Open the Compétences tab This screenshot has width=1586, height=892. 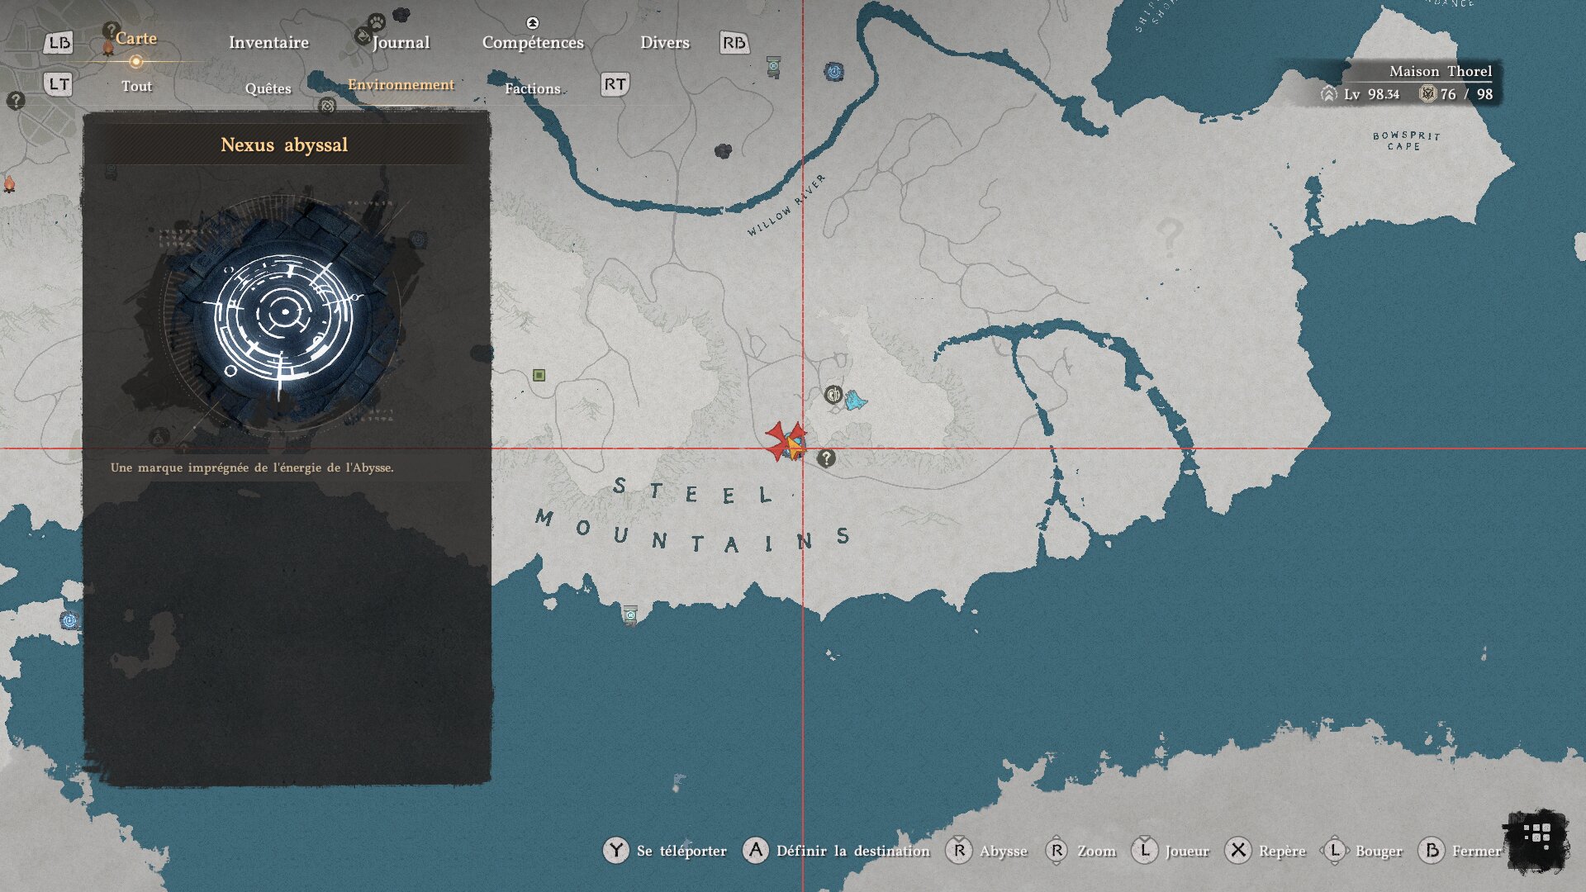point(533,42)
